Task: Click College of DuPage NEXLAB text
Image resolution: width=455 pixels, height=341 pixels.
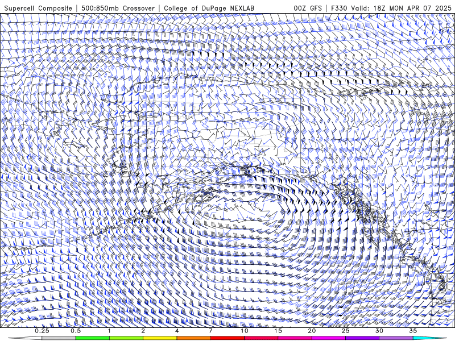Action: tap(209, 8)
